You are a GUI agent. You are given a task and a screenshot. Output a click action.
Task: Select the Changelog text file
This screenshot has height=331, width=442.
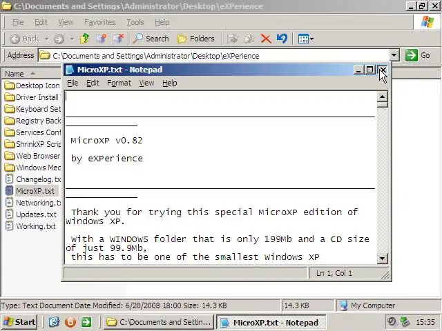(32, 179)
